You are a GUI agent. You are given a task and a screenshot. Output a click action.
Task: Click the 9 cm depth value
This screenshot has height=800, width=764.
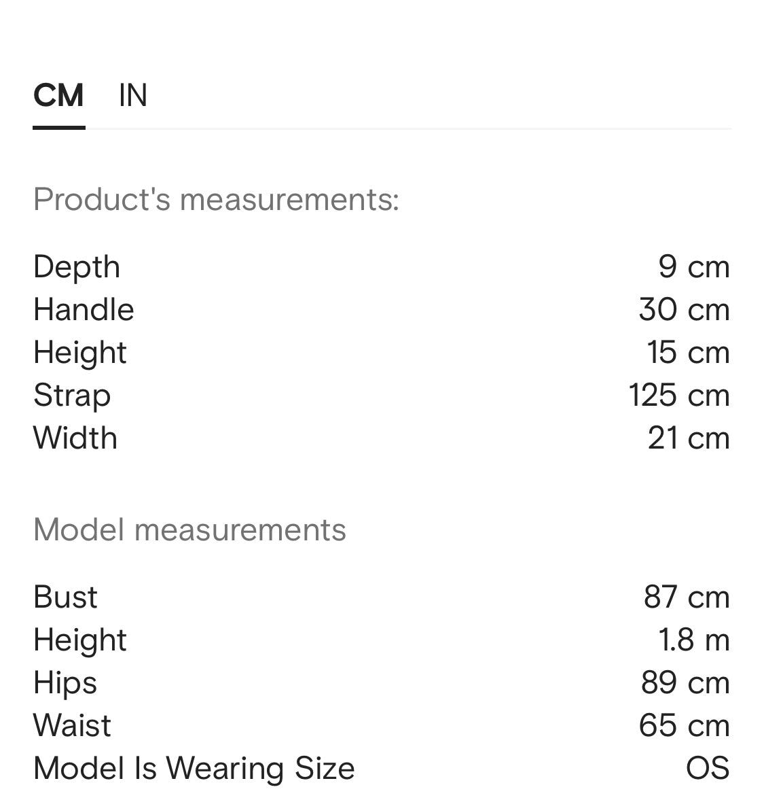(693, 266)
